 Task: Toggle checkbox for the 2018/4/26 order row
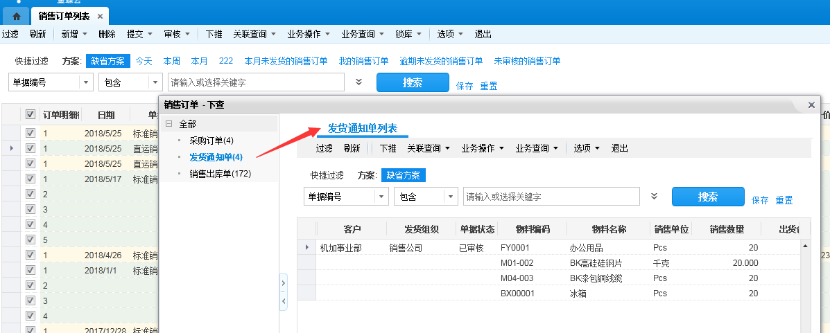(31, 255)
